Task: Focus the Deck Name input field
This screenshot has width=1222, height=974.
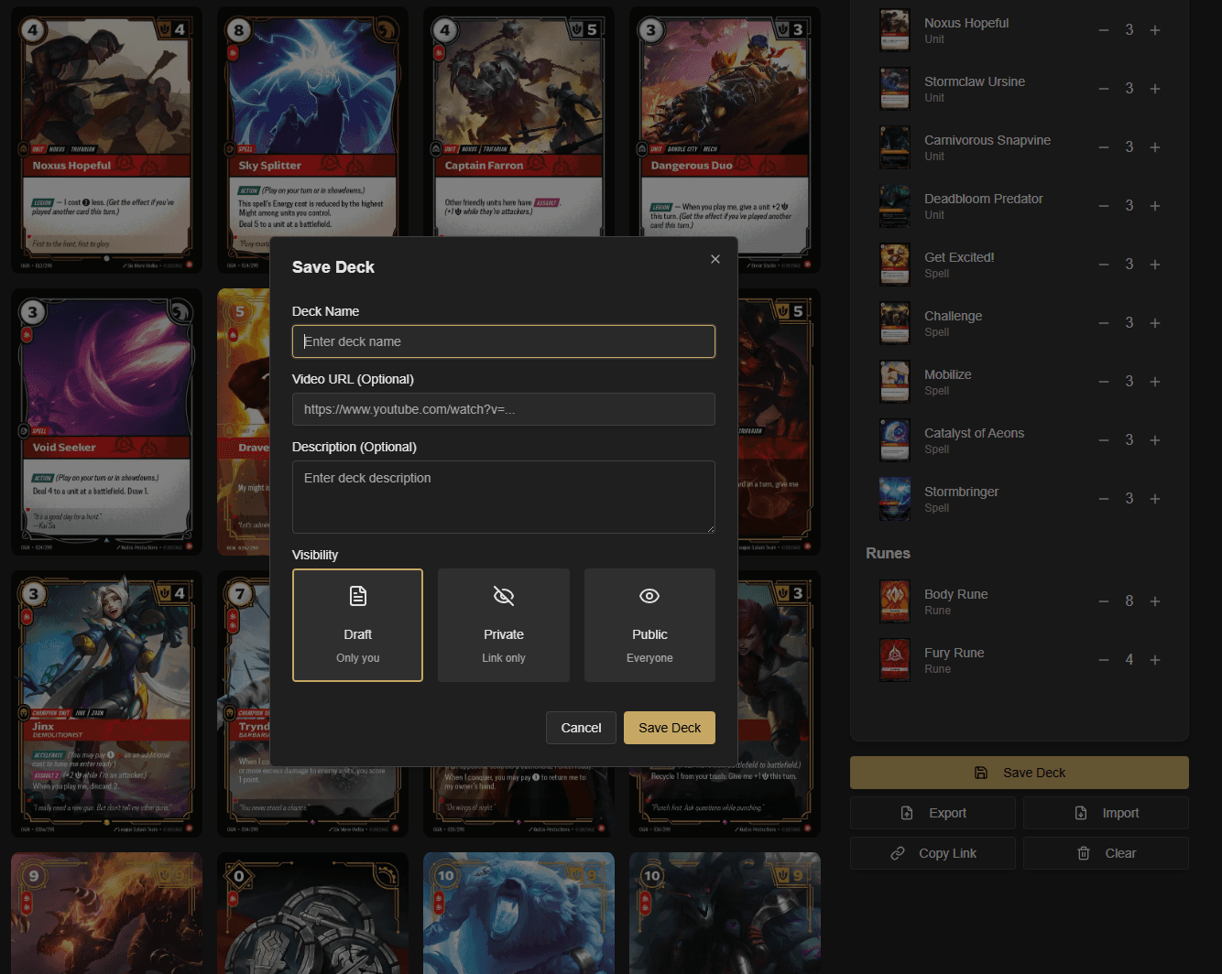Action: (x=504, y=341)
